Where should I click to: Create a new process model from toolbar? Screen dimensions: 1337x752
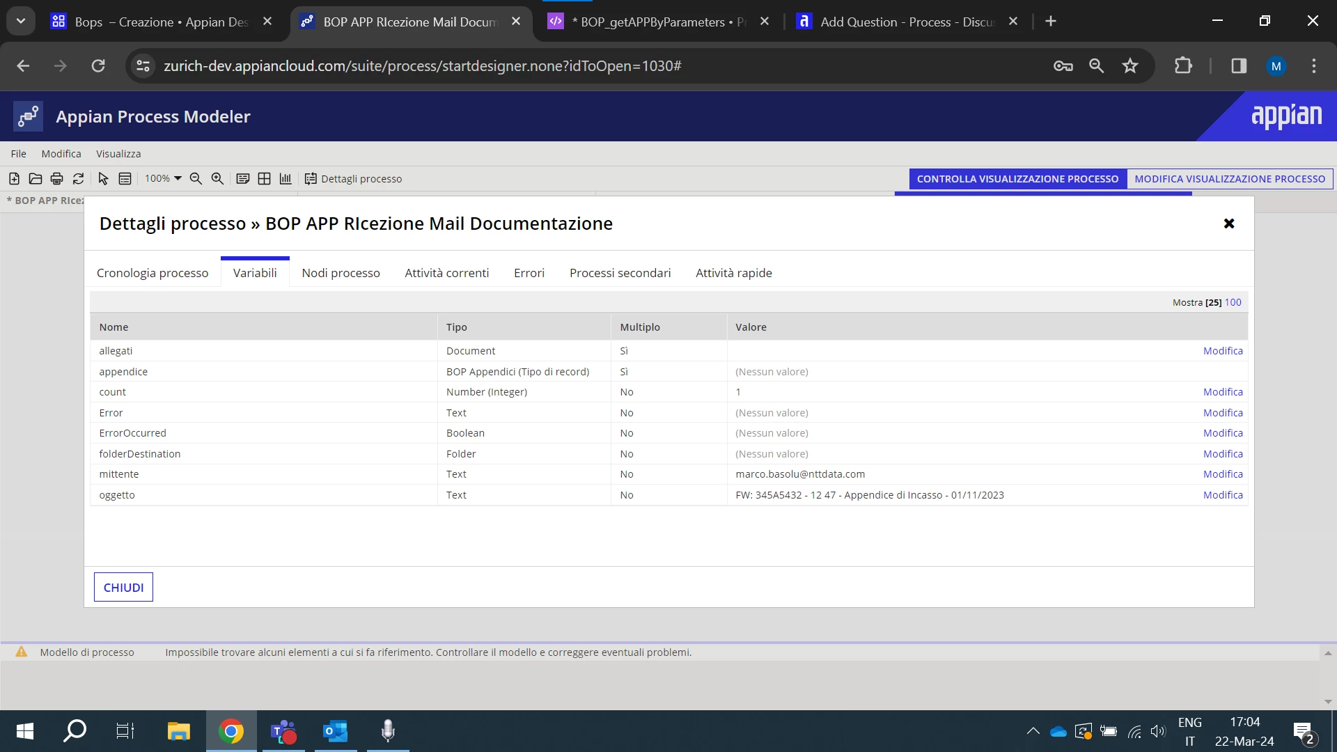(x=14, y=179)
